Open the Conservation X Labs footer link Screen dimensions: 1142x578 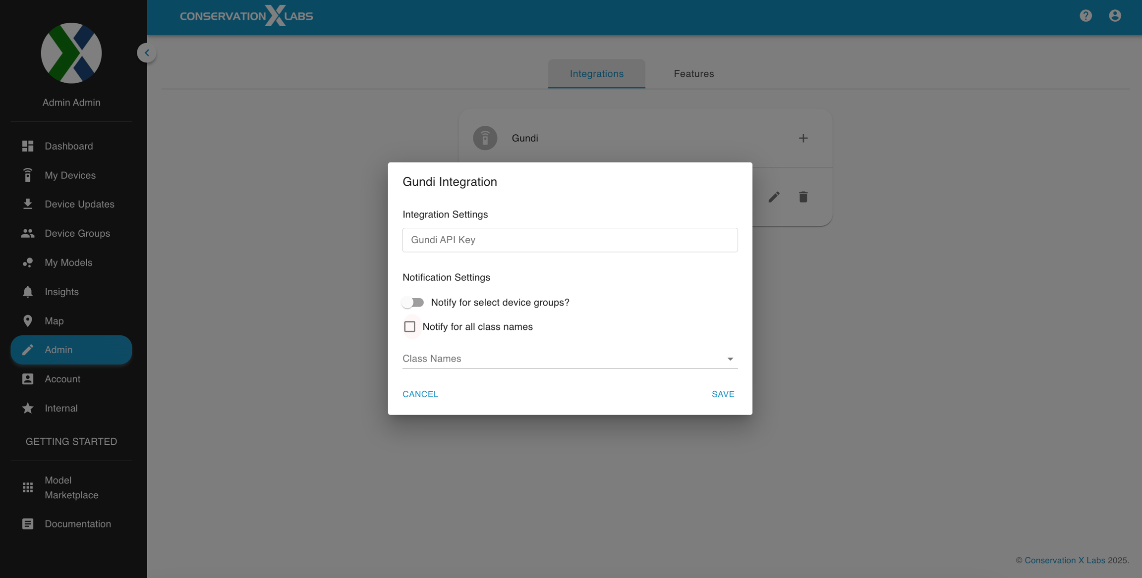pyautogui.click(x=1064, y=560)
